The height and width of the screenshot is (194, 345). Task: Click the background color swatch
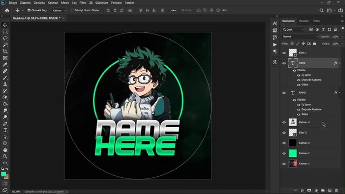coord(7,177)
